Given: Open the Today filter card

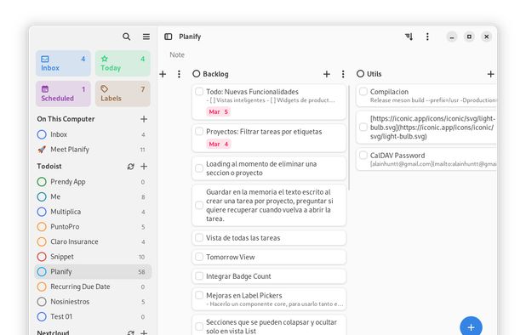Looking at the screenshot, I should point(123,63).
